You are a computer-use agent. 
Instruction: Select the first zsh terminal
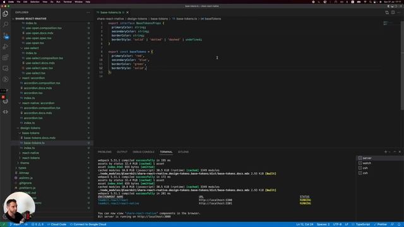point(380,168)
